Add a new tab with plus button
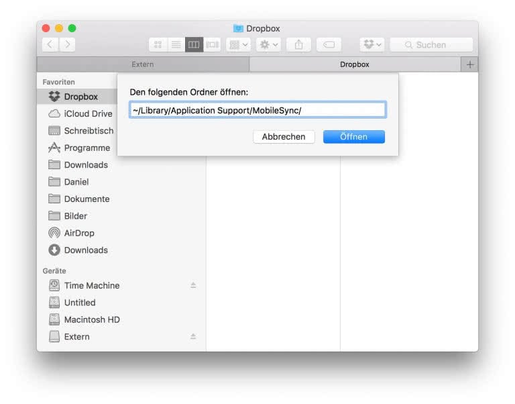Image resolution: width=515 pixels, height=404 pixels. [469, 64]
